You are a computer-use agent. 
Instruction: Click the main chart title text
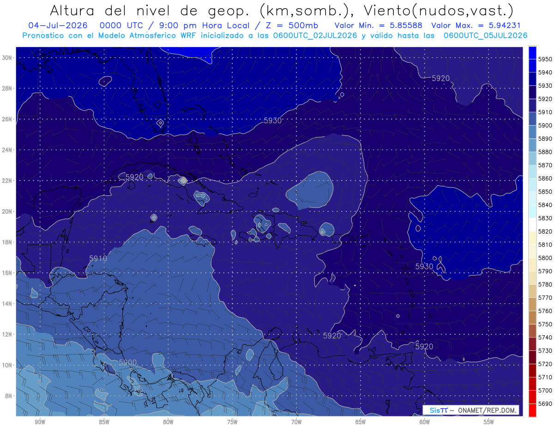click(281, 10)
